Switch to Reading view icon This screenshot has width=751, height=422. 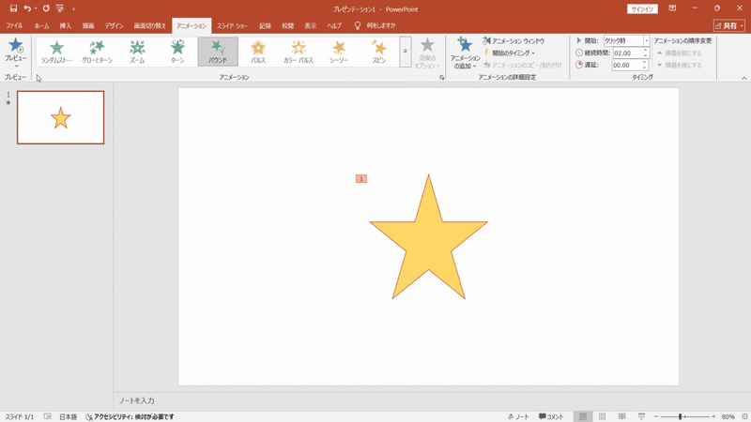[621, 416]
